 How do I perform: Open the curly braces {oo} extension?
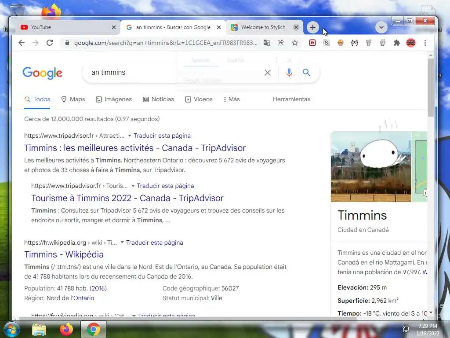[355, 43]
